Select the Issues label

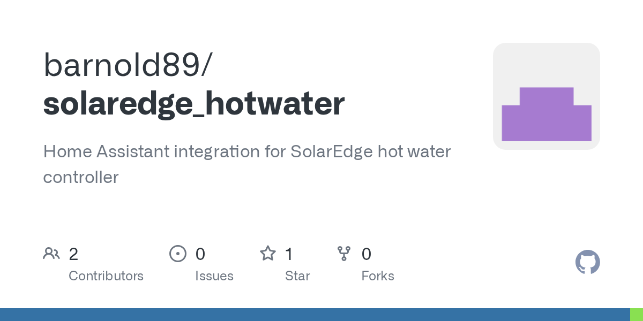214,276
